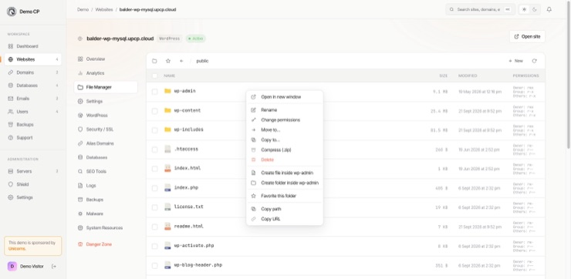
Task: Open Danger Zone section
Action: click(106, 244)
